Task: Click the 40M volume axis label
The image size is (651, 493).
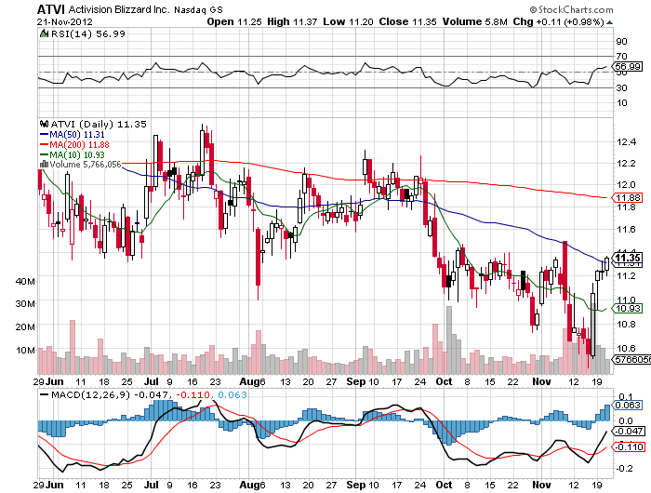Action: click(x=25, y=281)
